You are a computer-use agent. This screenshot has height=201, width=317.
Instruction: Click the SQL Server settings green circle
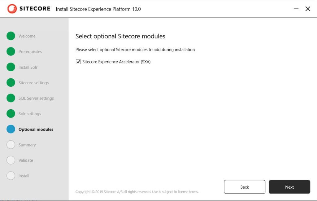(x=11, y=98)
